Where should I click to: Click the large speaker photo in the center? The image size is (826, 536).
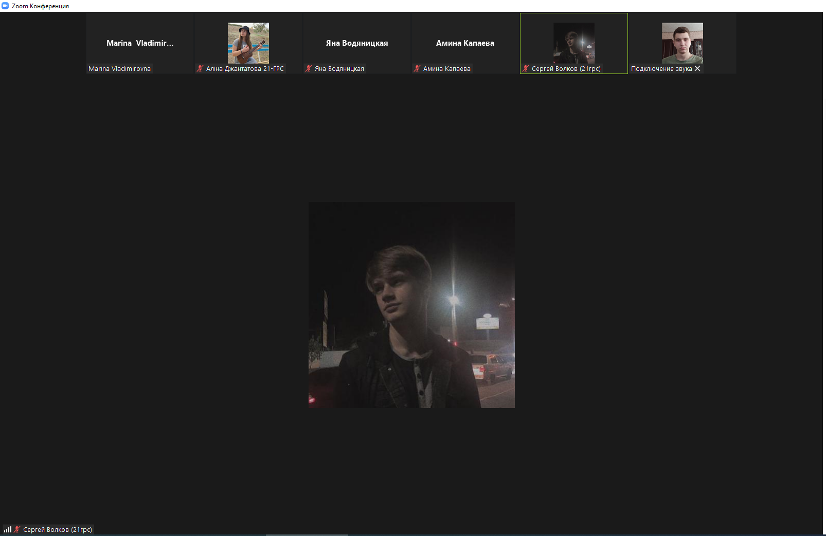pyautogui.click(x=411, y=305)
